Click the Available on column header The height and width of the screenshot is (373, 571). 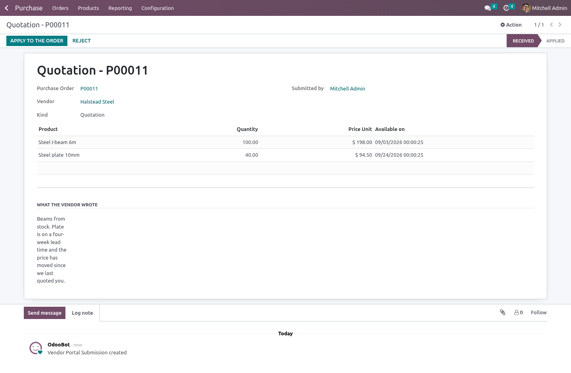[390, 129]
